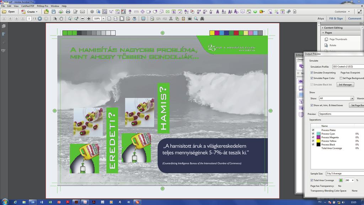Uncheck the Process Plates checkbox

313,130
